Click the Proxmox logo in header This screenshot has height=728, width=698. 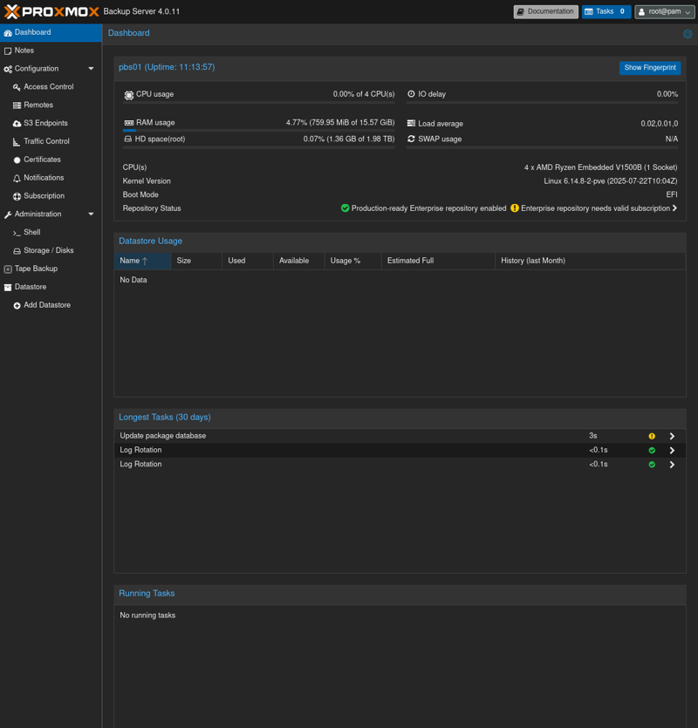pyautogui.click(x=51, y=11)
